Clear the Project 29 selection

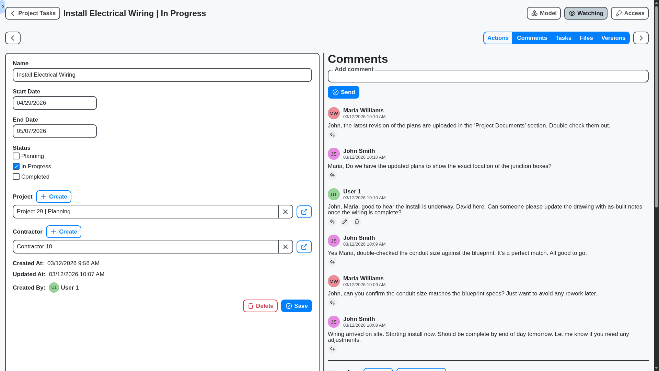(285, 212)
